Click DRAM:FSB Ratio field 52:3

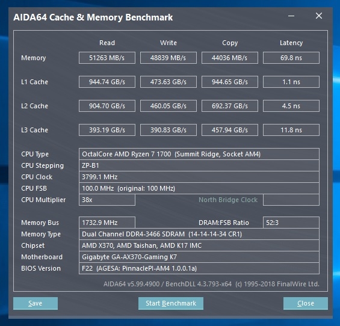(291, 223)
